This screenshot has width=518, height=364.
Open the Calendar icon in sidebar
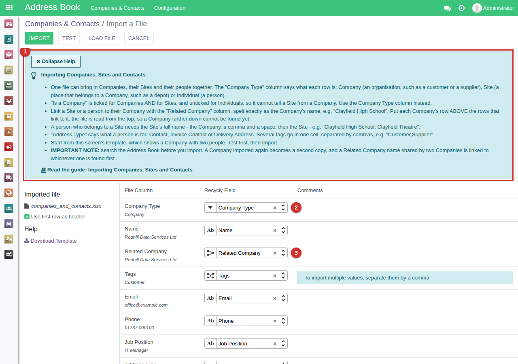pyautogui.click(x=9, y=70)
